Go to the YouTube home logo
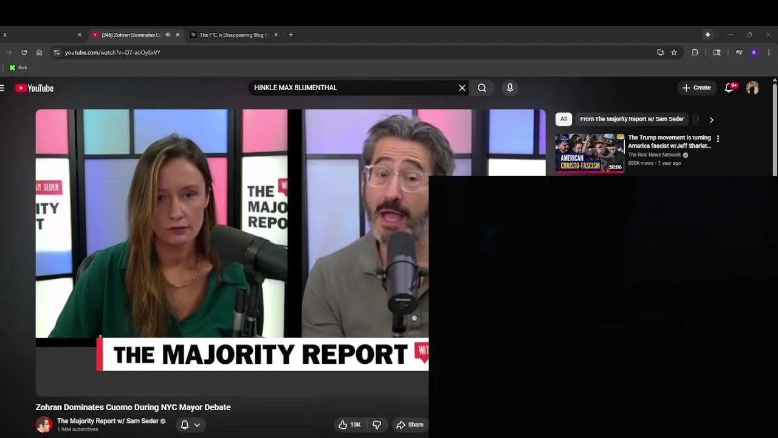The image size is (778, 438). [35, 88]
